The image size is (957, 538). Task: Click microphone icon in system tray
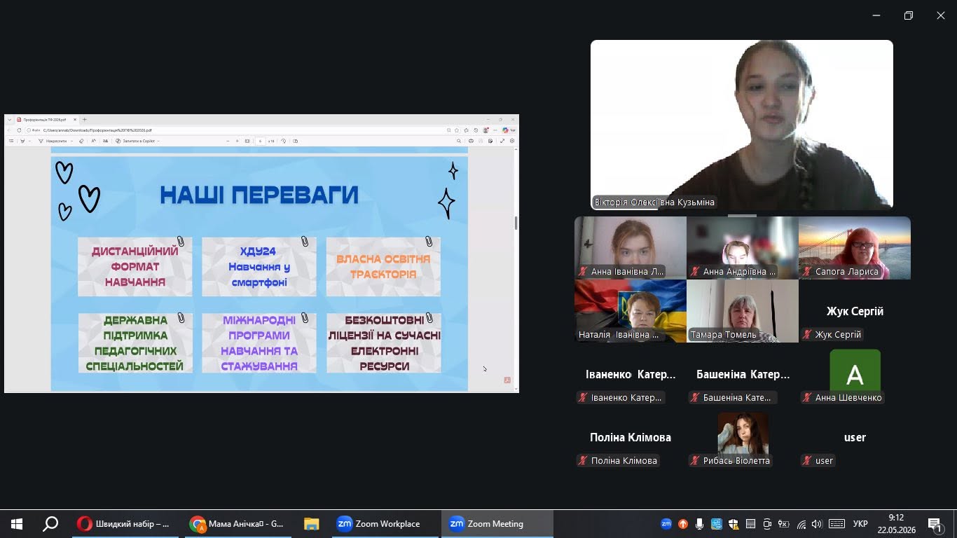(x=700, y=524)
